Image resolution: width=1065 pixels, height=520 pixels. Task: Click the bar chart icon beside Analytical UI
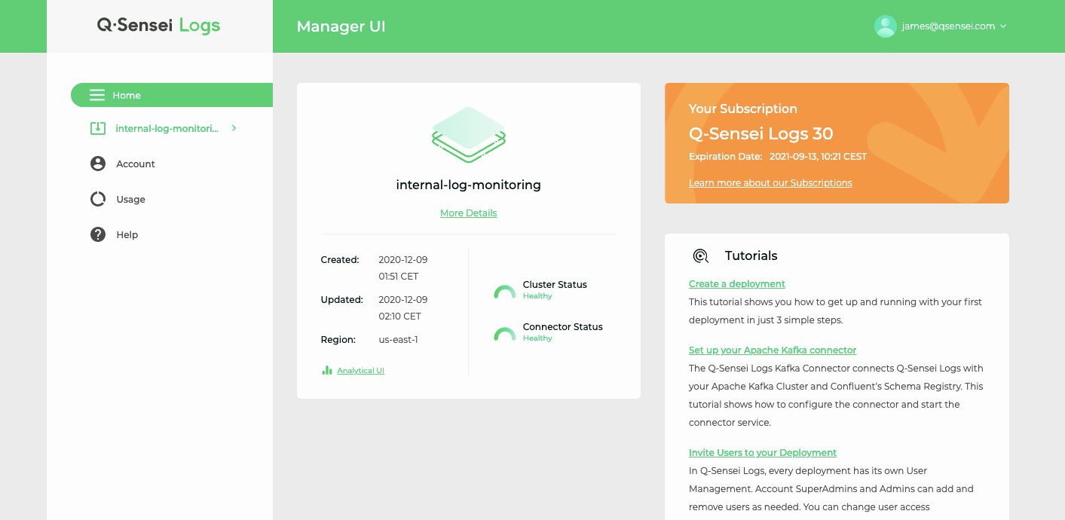point(327,370)
